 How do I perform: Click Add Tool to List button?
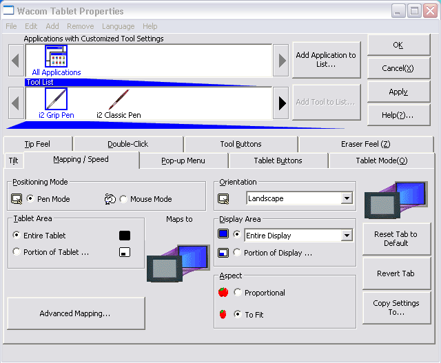(326, 102)
